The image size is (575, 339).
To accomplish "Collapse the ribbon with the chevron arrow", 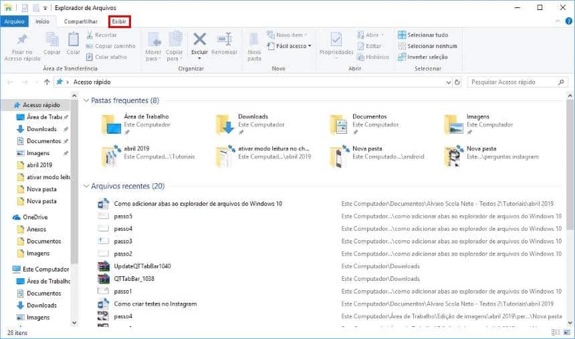I will point(558,21).
